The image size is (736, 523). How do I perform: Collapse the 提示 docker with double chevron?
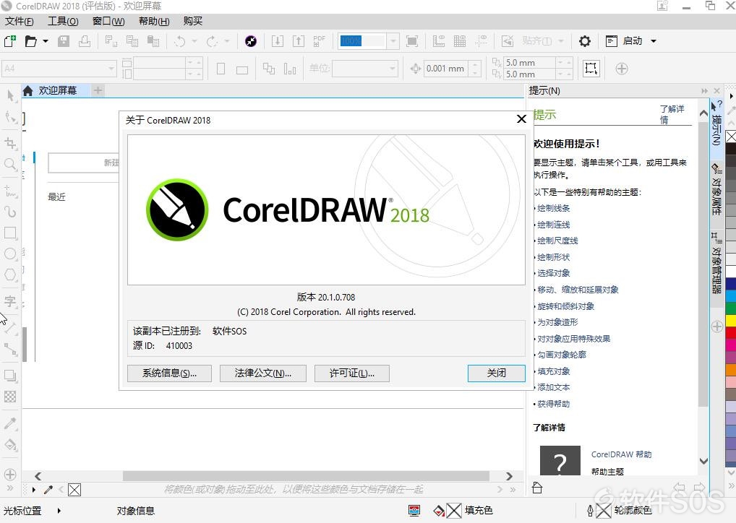tap(704, 91)
